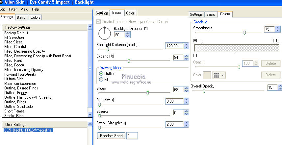
Task: Select Outline, Rainbow with Streaks preset
Action: [28, 97]
